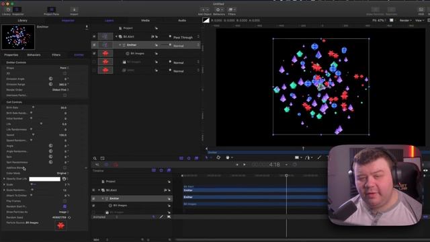The height and width of the screenshot is (242, 430).
Task: Switch to the Audio tab
Action: [182, 20]
